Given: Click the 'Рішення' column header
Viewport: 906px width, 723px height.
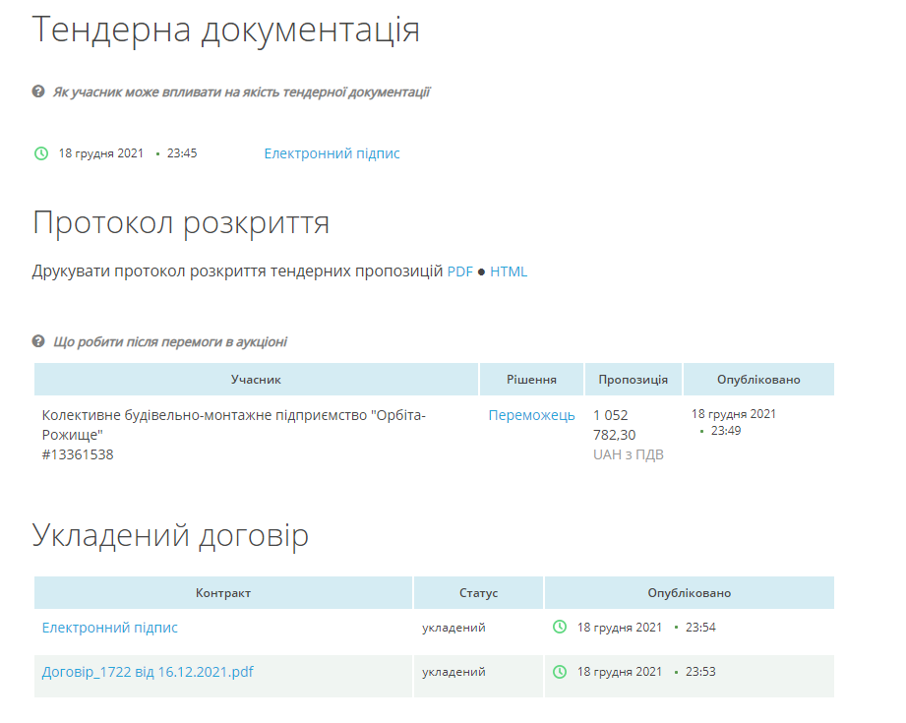Looking at the screenshot, I should pyautogui.click(x=531, y=380).
